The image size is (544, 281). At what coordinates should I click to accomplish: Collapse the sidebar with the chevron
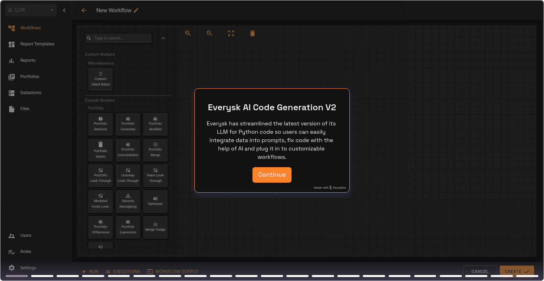click(x=65, y=10)
